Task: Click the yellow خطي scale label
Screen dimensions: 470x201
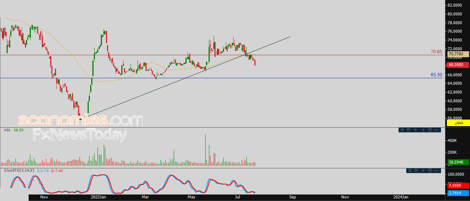Action: pyautogui.click(x=458, y=123)
